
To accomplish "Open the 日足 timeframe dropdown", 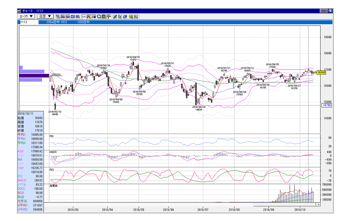I will pos(45,16).
